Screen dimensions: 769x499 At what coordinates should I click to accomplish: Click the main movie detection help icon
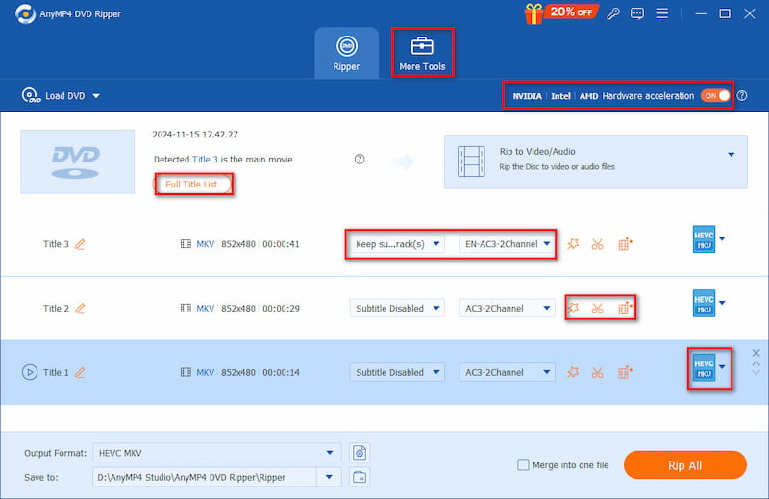[360, 159]
